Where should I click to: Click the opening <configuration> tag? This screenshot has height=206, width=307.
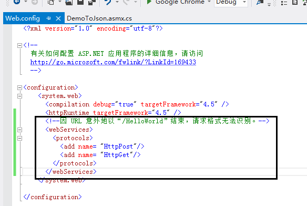(x=50, y=87)
